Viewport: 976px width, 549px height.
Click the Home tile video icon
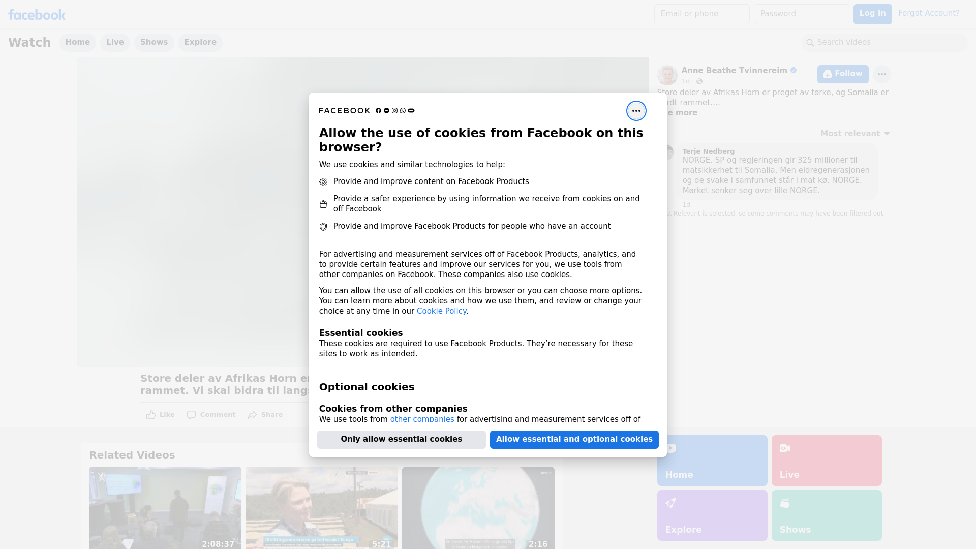[670, 448]
